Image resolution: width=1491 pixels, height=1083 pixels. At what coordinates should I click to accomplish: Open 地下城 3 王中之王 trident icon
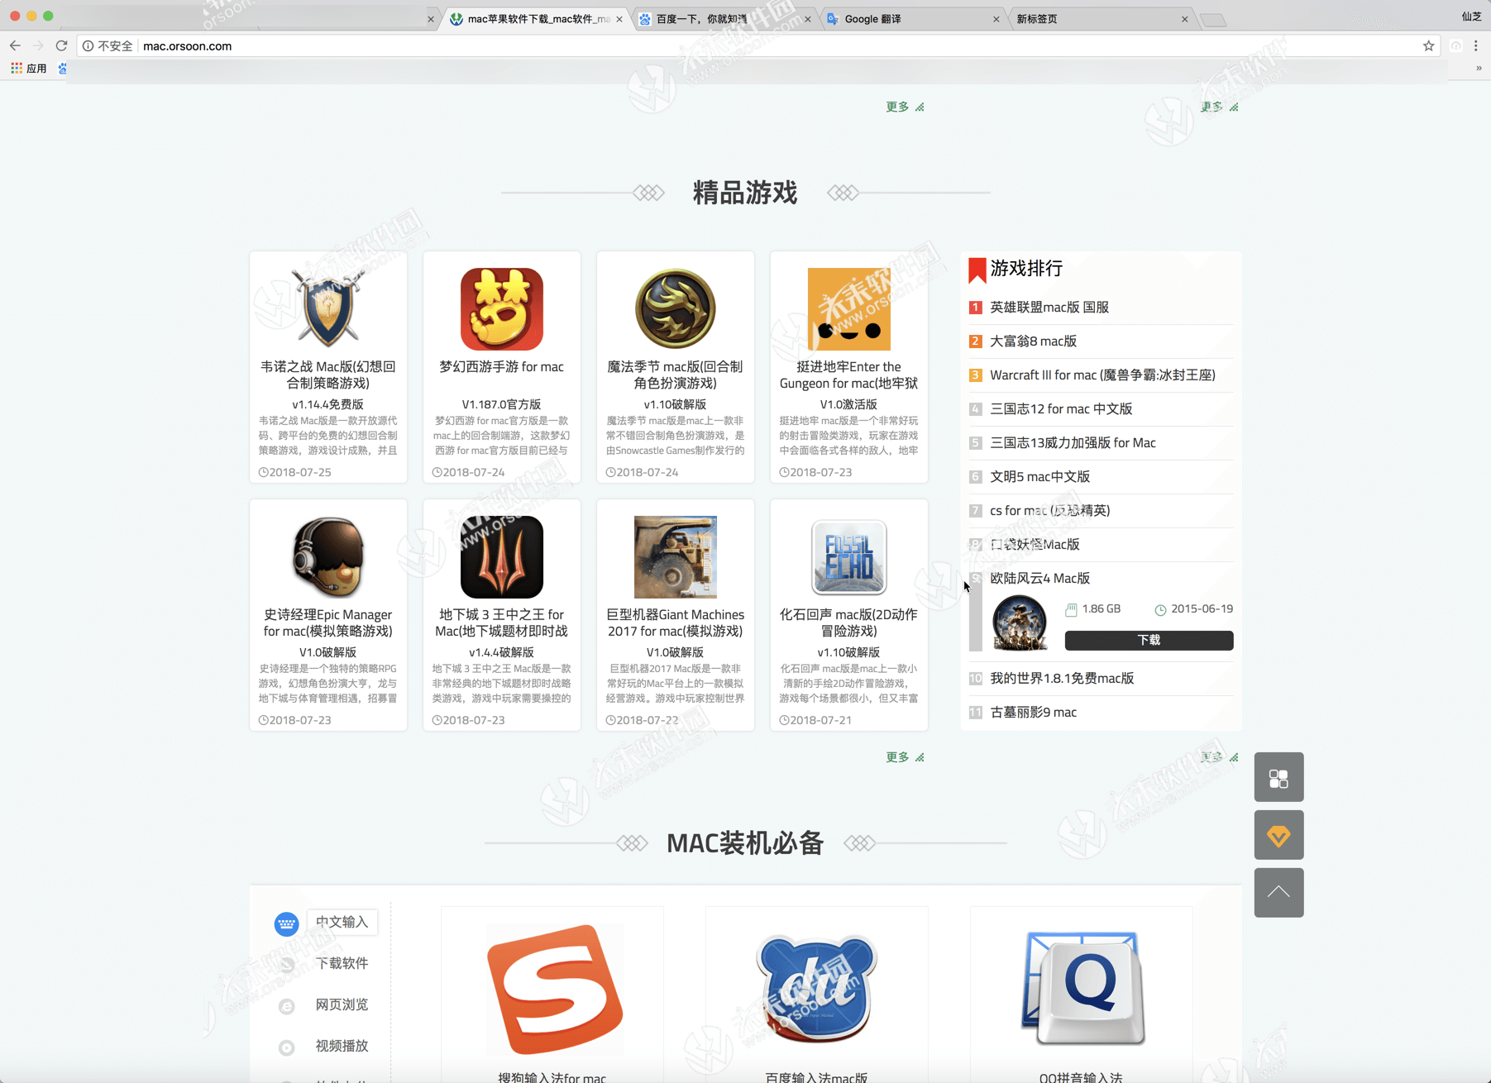click(x=502, y=556)
